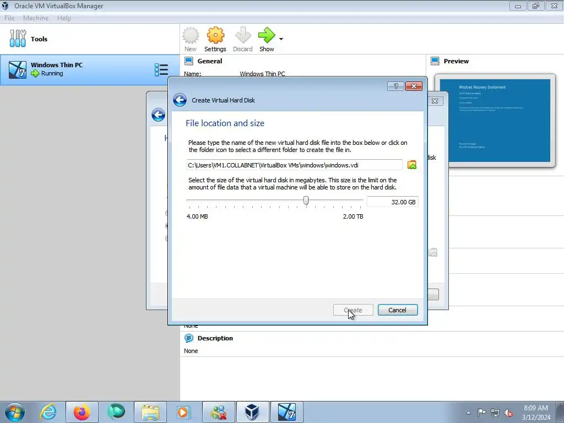The height and width of the screenshot is (423, 564).
Task: Click the Action Center flag tray icon
Action: point(481,412)
